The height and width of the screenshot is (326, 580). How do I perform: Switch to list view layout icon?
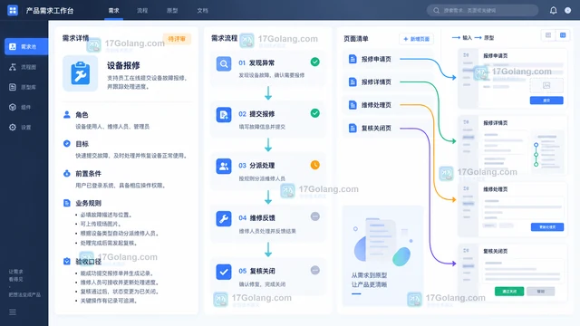coord(548,35)
